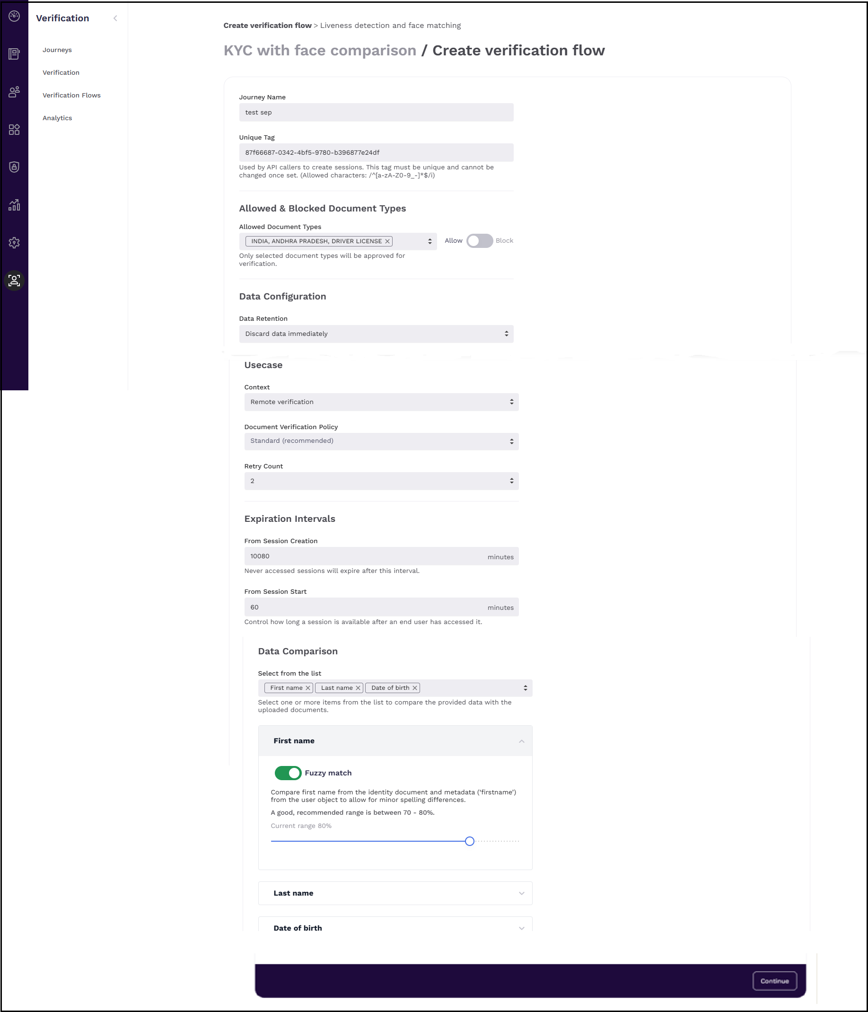Click the users group sidebar icon
Image resolution: width=868 pixels, height=1012 pixels.
pyautogui.click(x=14, y=92)
